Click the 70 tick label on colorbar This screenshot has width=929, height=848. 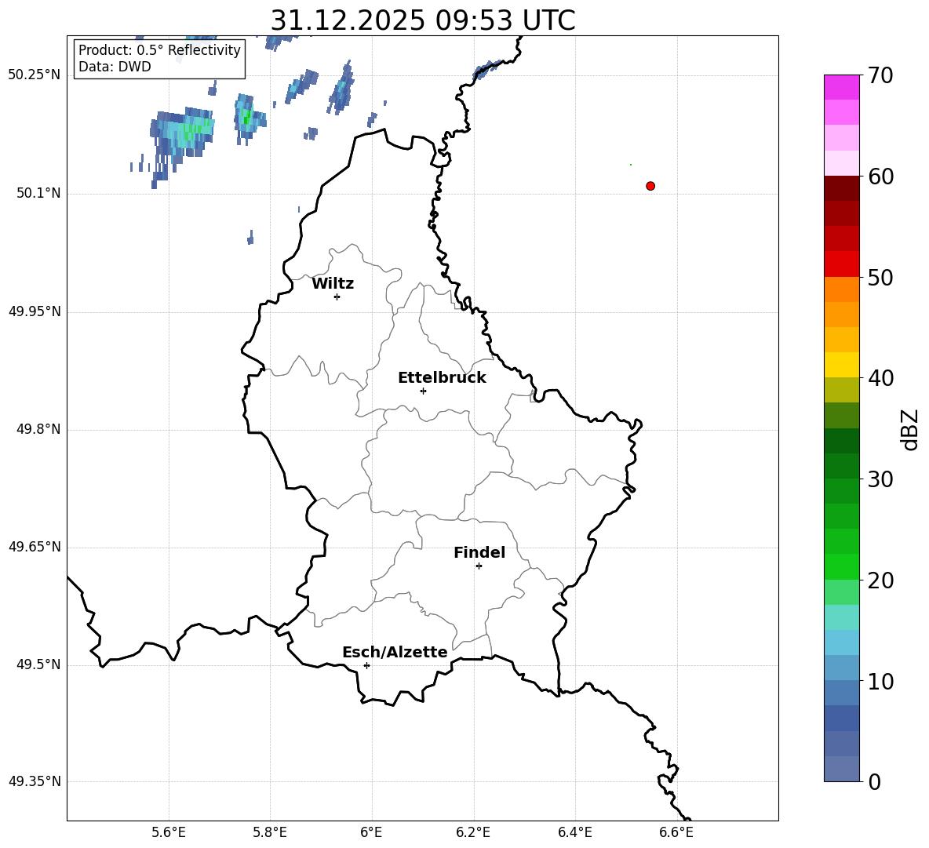pyautogui.click(x=880, y=75)
